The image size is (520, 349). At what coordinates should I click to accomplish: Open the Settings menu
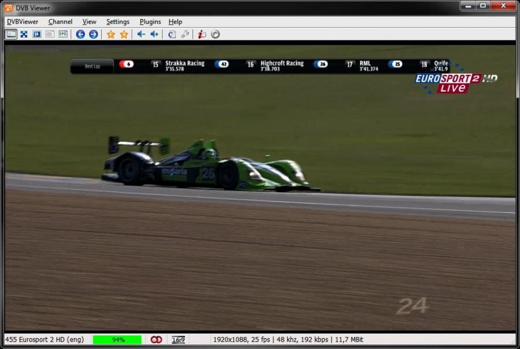[x=117, y=21]
